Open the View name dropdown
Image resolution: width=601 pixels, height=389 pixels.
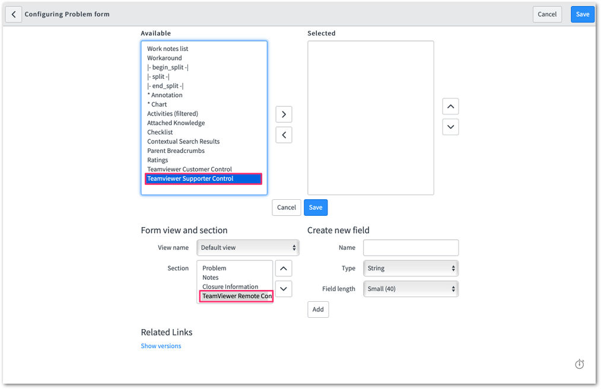coord(247,248)
